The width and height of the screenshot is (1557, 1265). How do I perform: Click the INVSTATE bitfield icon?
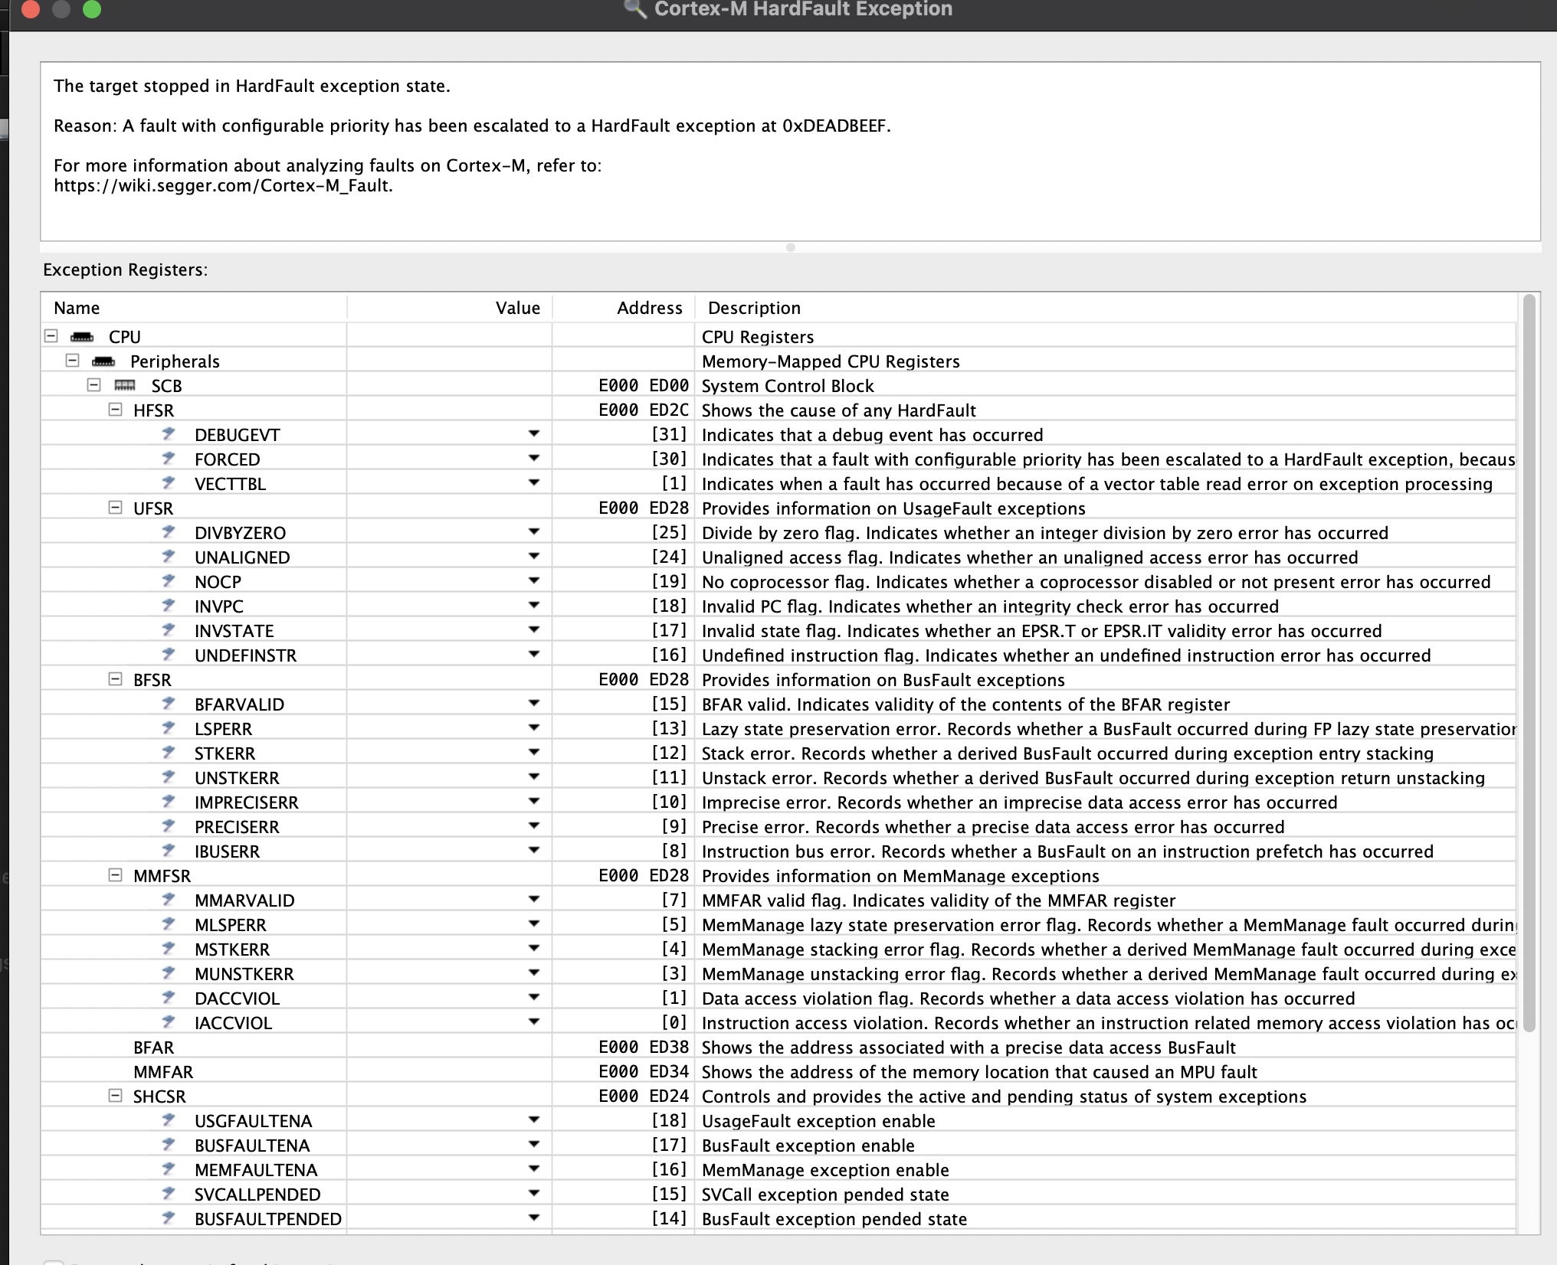(169, 630)
